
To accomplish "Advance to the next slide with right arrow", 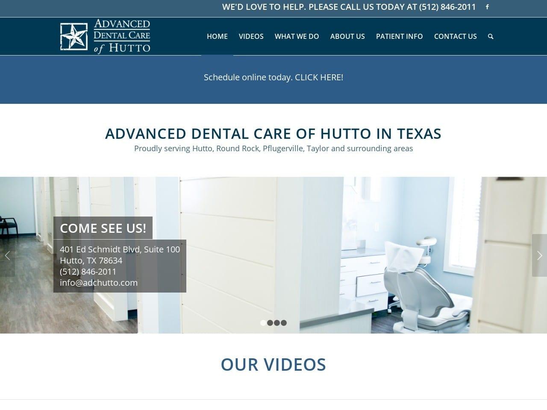I will 539,255.
